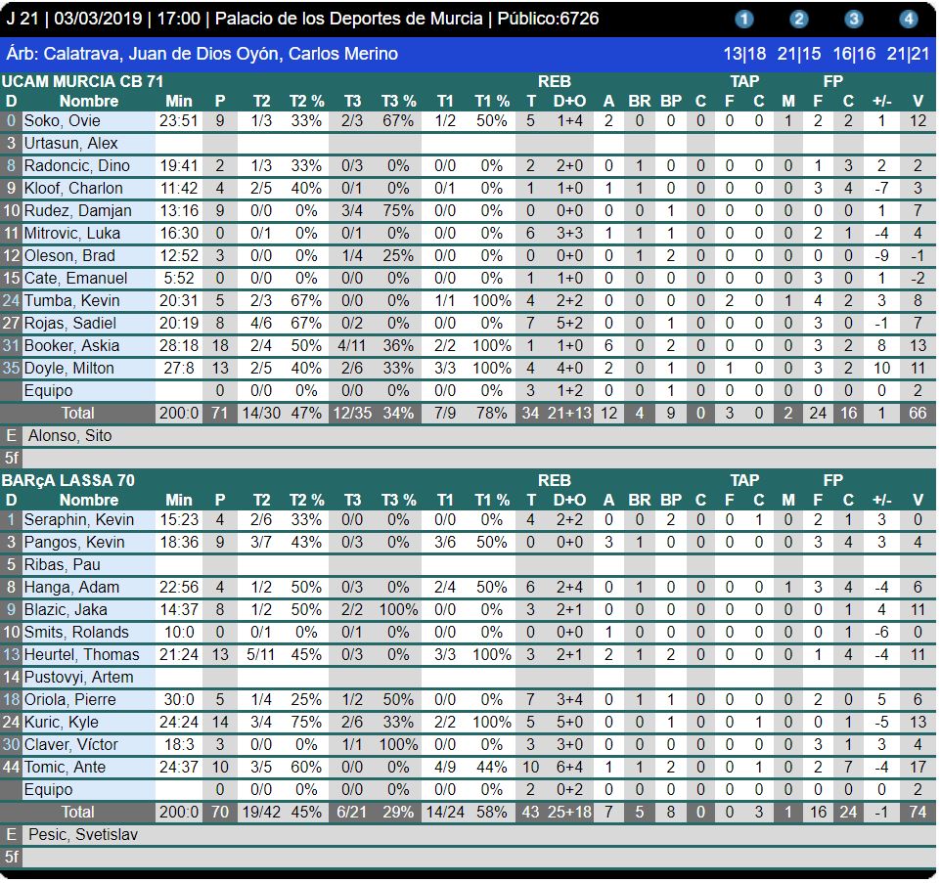Click UCAM MURCIA CB 71 team header
The height and width of the screenshot is (883, 941).
(82, 82)
